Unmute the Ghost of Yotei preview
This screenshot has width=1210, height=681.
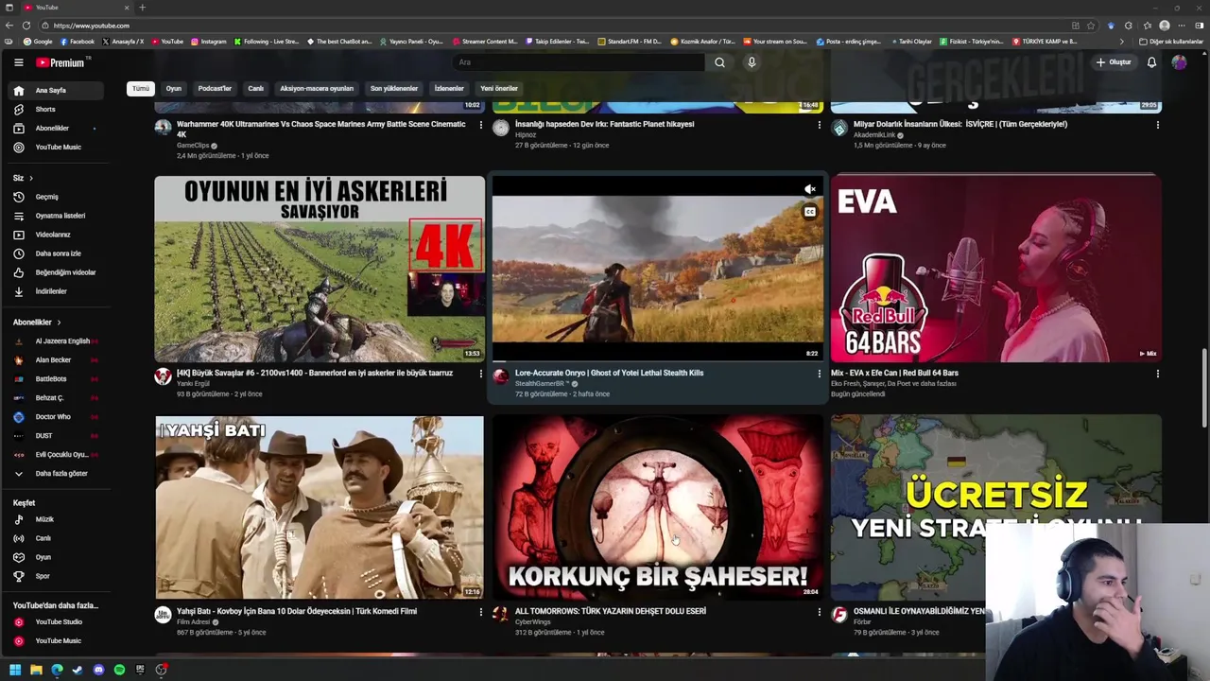[x=810, y=190]
